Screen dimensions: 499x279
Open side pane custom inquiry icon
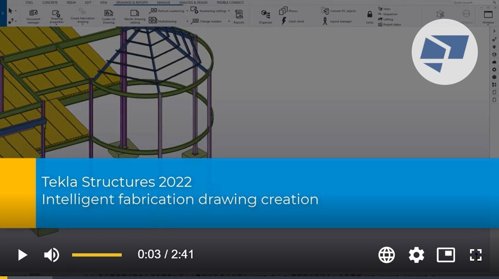(494, 39)
